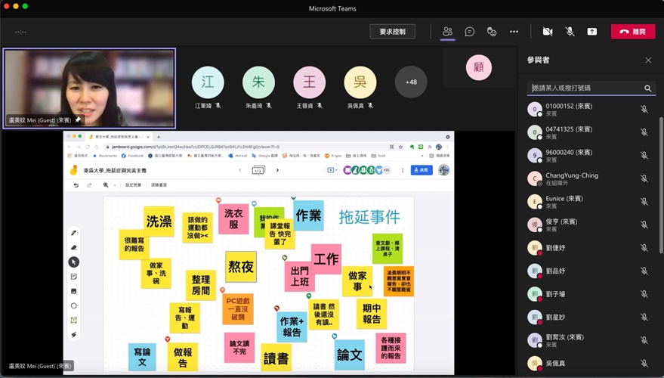Select the Jamboard pen tool
The image size is (664, 378).
(74, 233)
